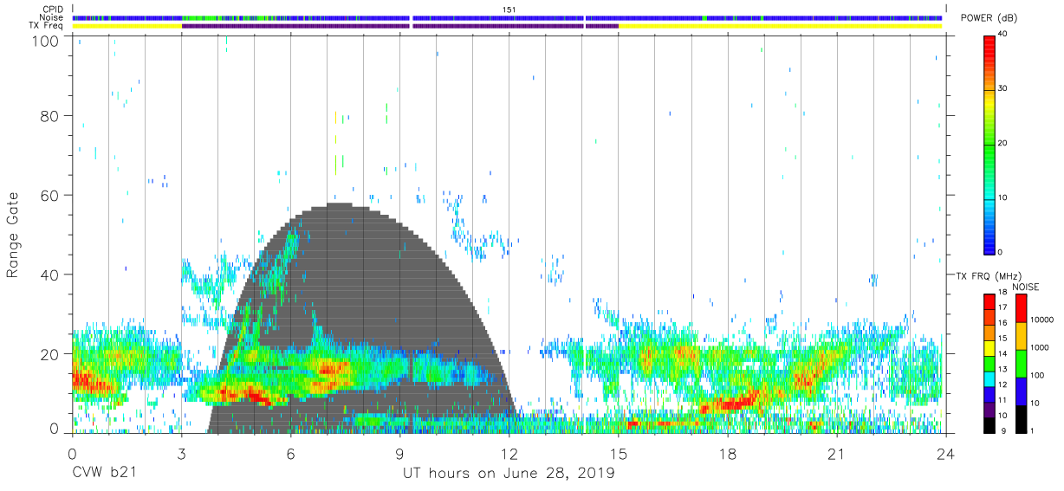
Task: Click the 17 label in TX FRQ legend
Action: tap(1002, 307)
